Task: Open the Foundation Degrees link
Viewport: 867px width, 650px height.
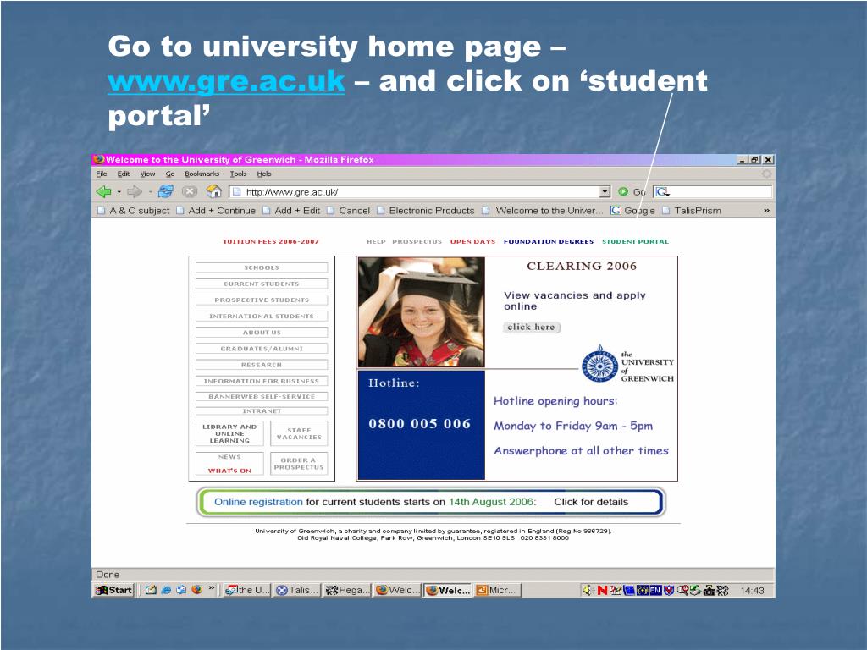Action: click(x=549, y=241)
